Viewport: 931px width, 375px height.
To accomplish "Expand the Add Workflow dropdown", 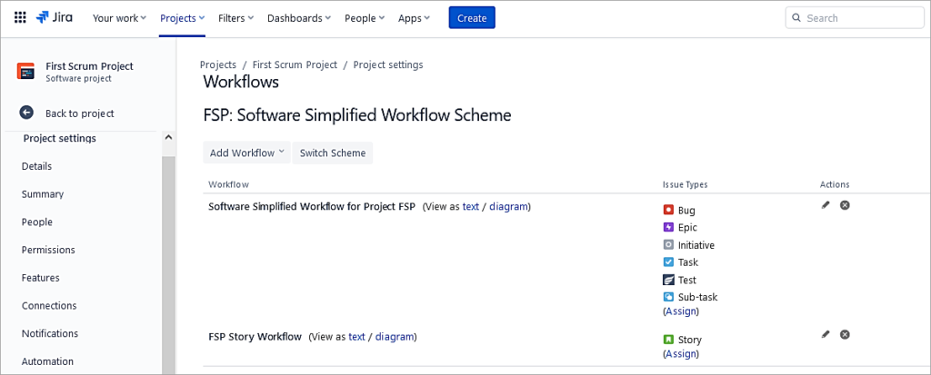I will tap(246, 153).
